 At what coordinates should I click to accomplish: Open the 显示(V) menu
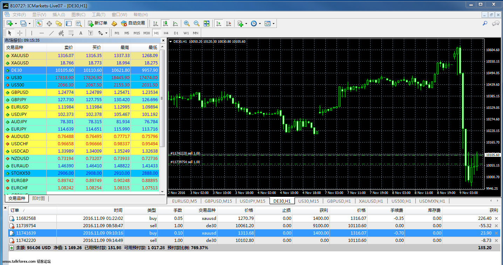(x=39, y=15)
